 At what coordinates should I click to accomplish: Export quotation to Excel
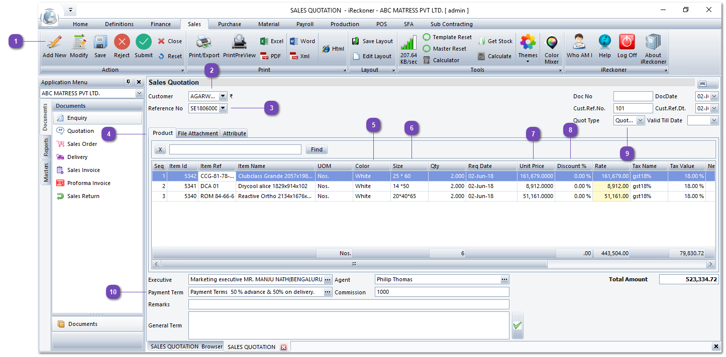click(x=272, y=42)
